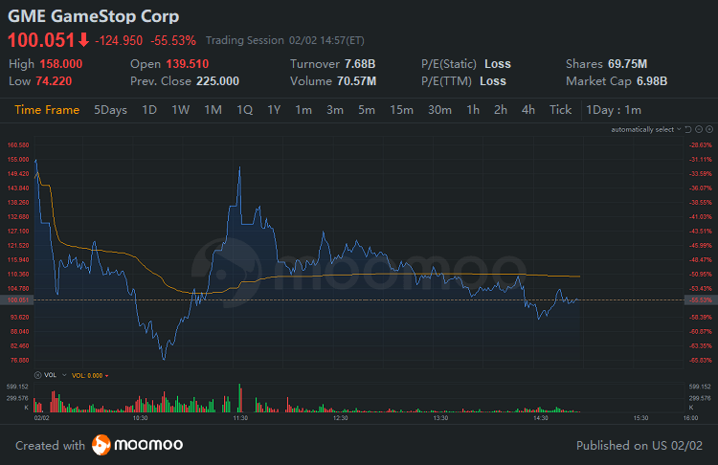Click the tallest volume bar near 11:30
The width and height of the screenshot is (718, 465).
[239, 398]
